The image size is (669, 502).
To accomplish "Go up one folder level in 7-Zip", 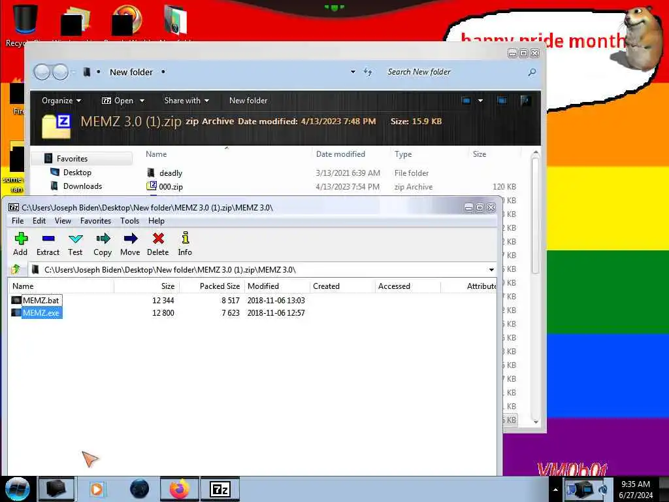I will point(16,269).
